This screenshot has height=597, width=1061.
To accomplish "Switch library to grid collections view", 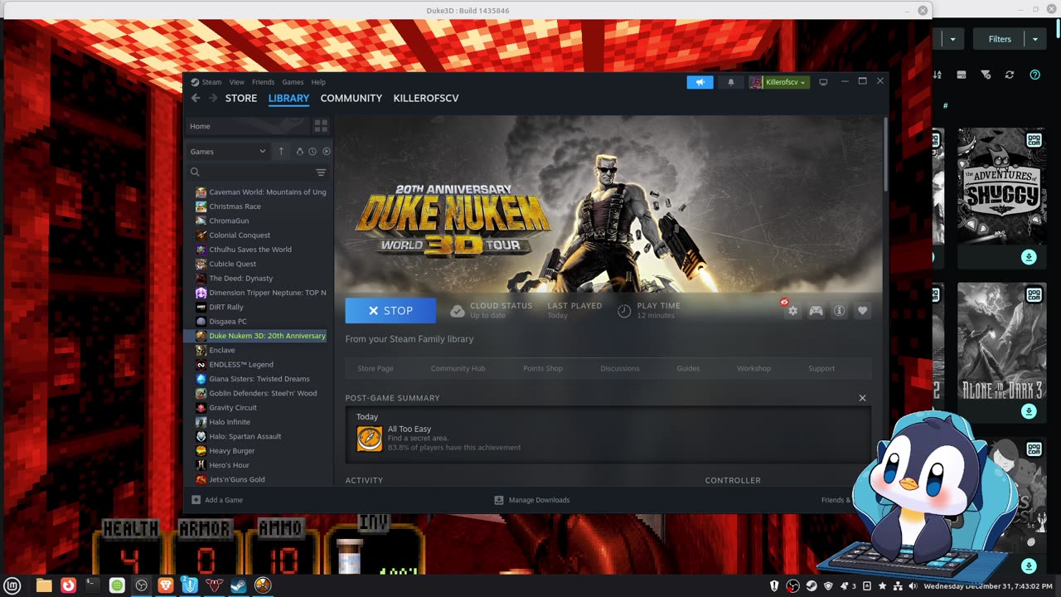I will pos(321,126).
